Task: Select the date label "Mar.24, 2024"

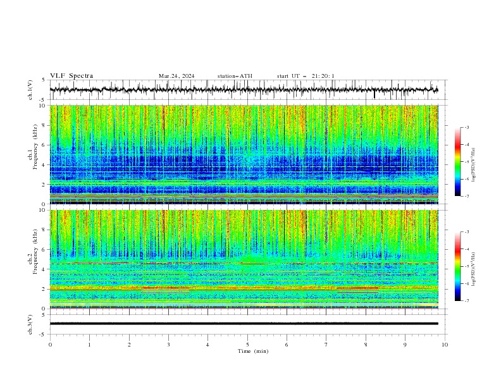Action: pos(176,76)
